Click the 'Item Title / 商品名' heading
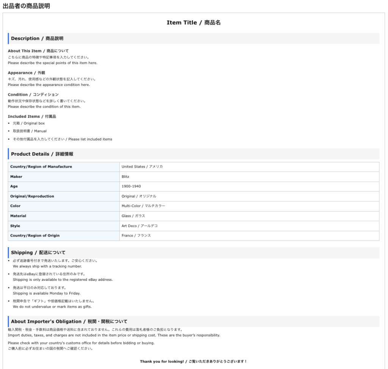 (x=194, y=23)
